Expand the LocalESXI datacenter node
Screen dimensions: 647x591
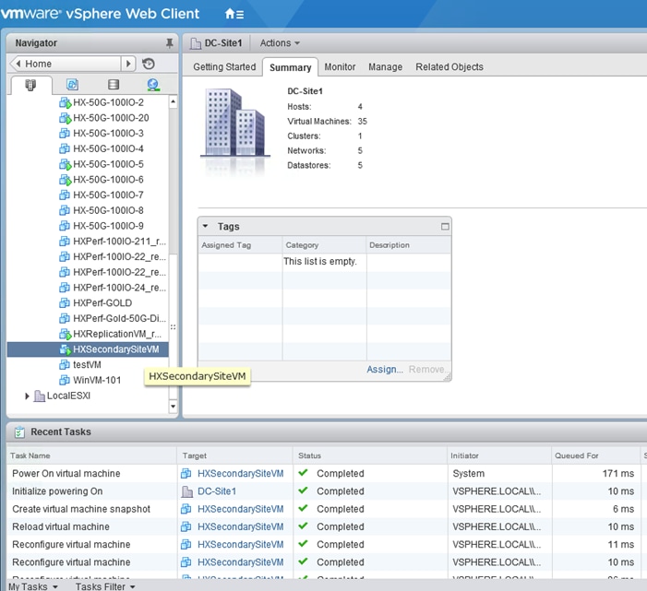(27, 396)
